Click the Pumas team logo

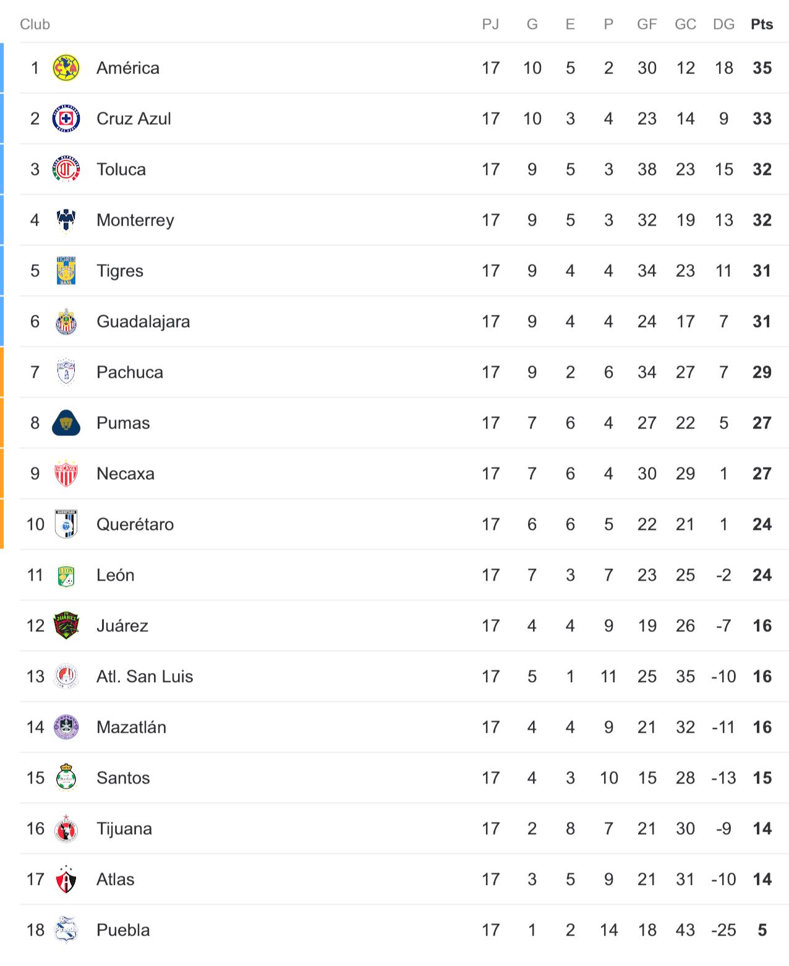point(66,423)
